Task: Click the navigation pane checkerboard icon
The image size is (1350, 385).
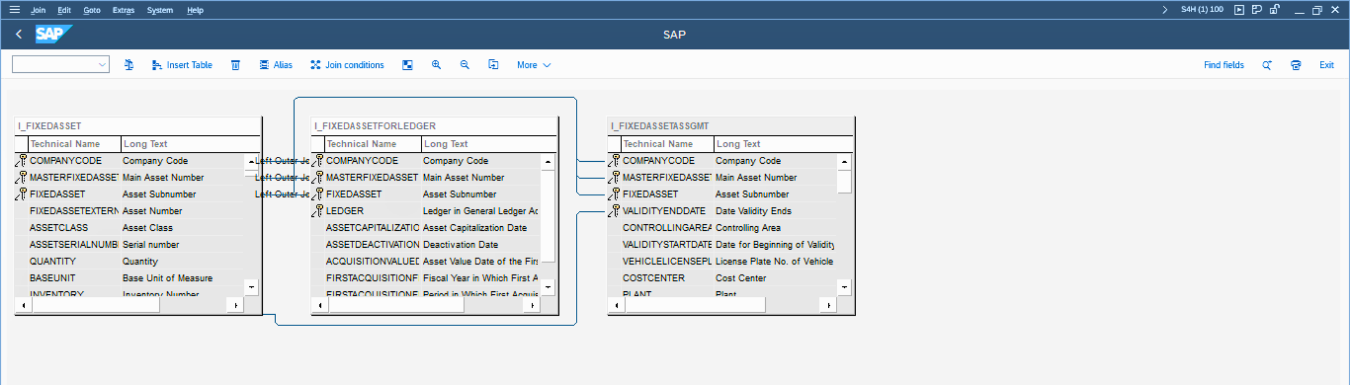Action: click(407, 65)
